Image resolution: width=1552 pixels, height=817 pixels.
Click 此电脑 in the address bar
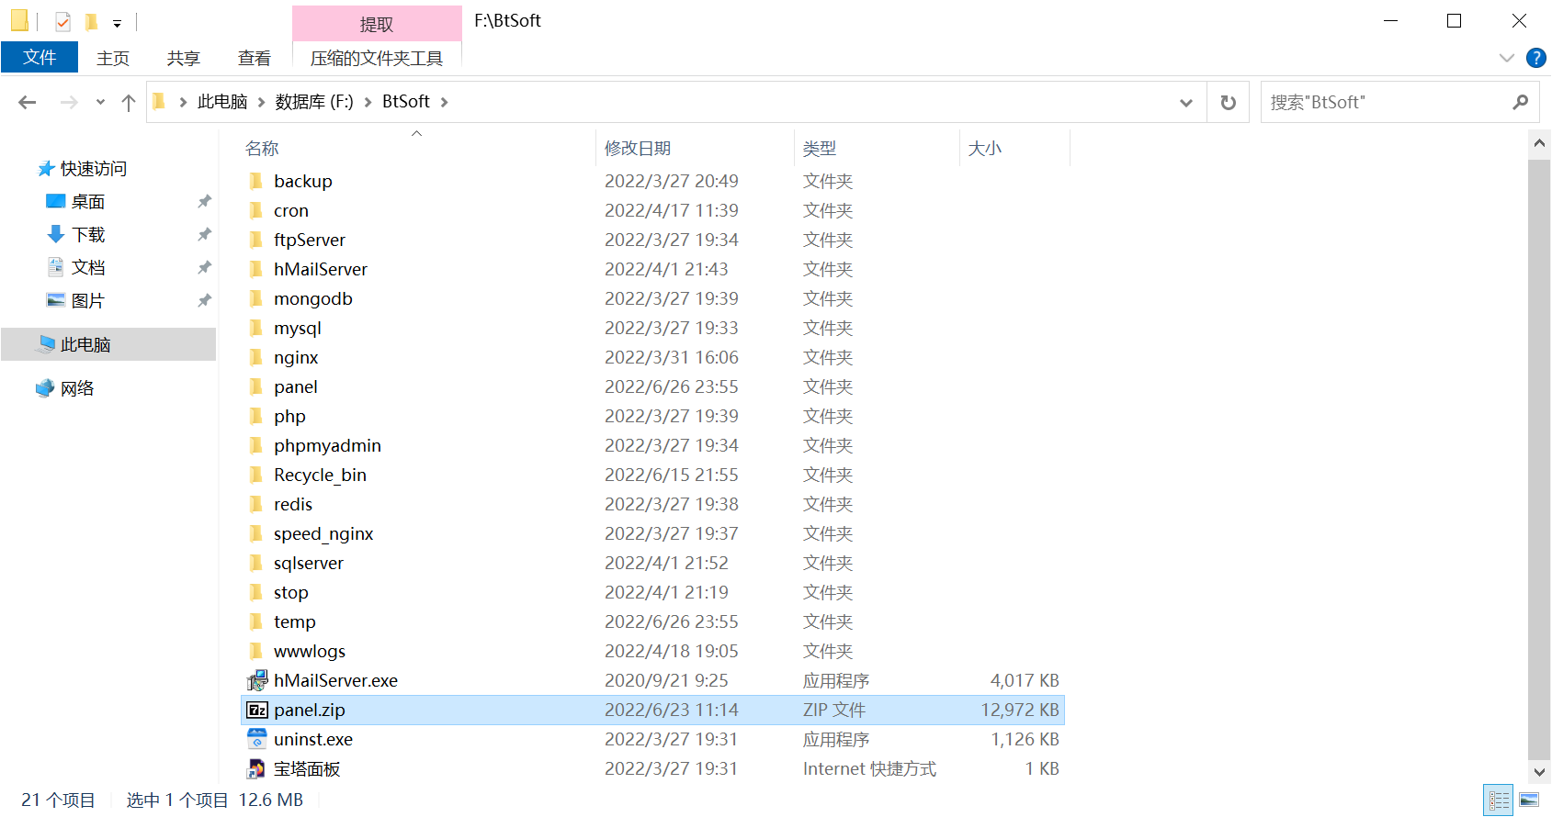(222, 102)
